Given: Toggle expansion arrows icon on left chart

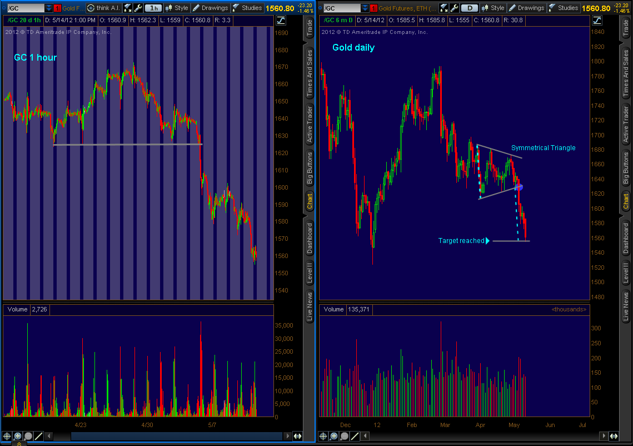Looking at the screenshot, I should click(x=297, y=436).
